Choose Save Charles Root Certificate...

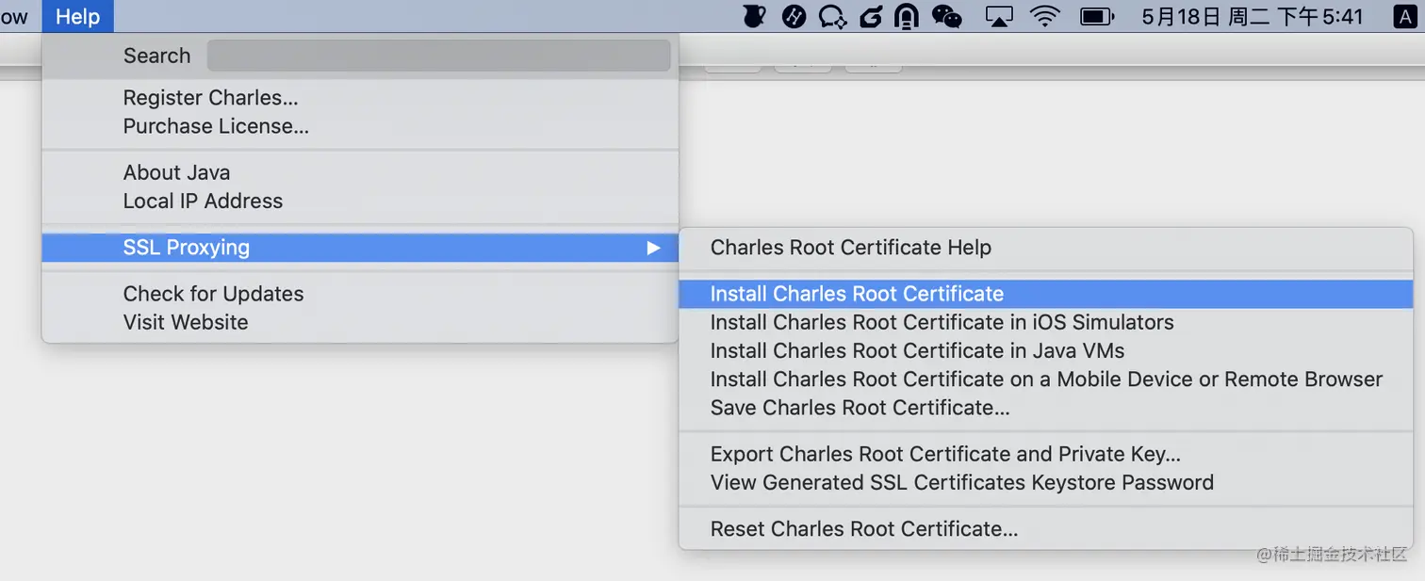pyautogui.click(x=1046, y=407)
